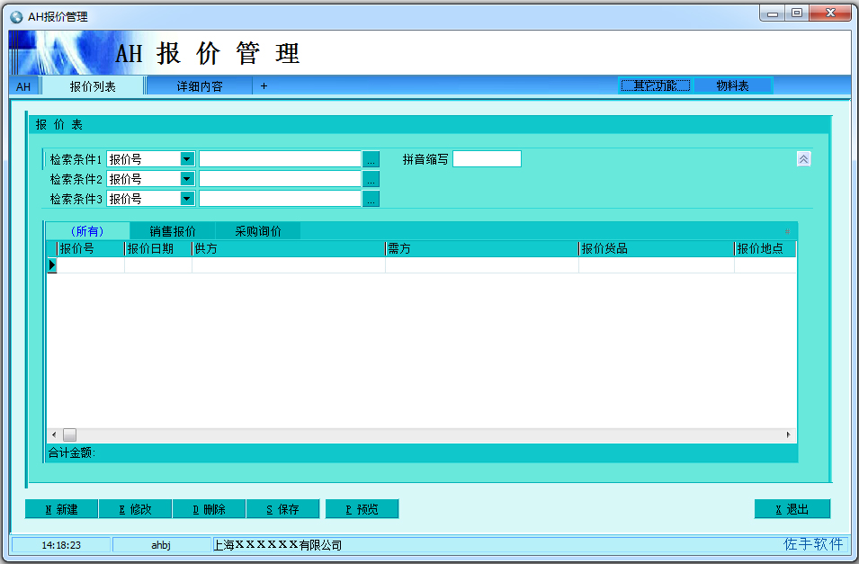The width and height of the screenshot is (859, 564).
Task: Minimize the AH报价管理 window
Action: coord(773,13)
